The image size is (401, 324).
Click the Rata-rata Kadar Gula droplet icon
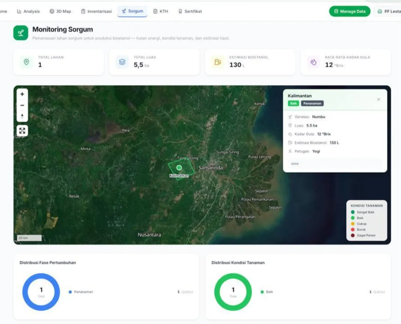tap(313, 62)
